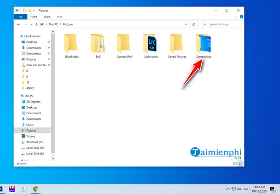Viewport: 280px width, 194px height.
Task: Select Desktop under This PC
Action: 32,107
